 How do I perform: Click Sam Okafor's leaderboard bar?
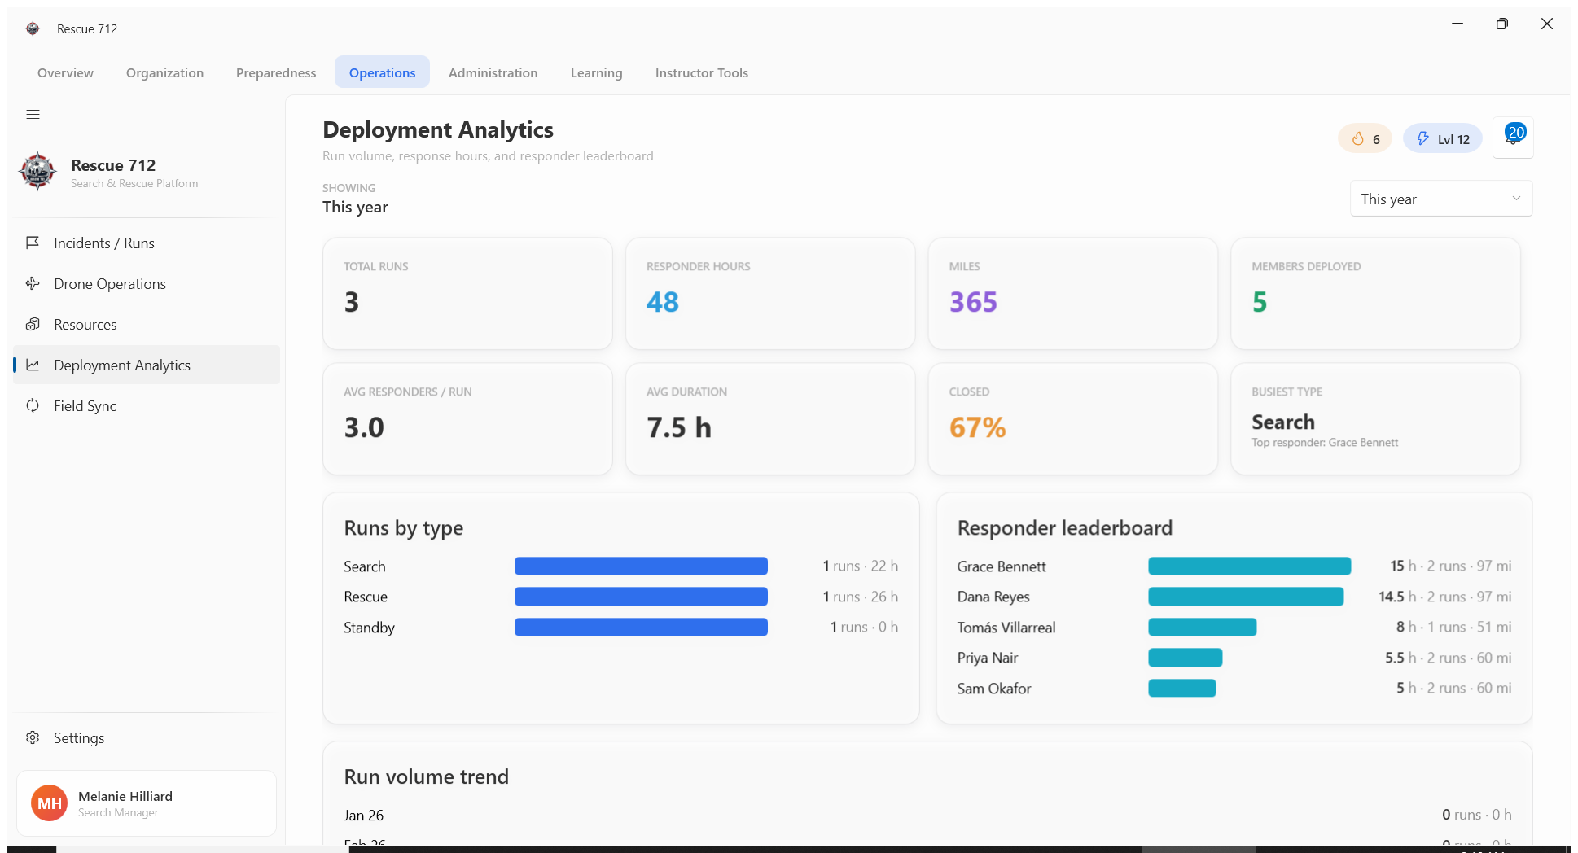tap(1181, 688)
